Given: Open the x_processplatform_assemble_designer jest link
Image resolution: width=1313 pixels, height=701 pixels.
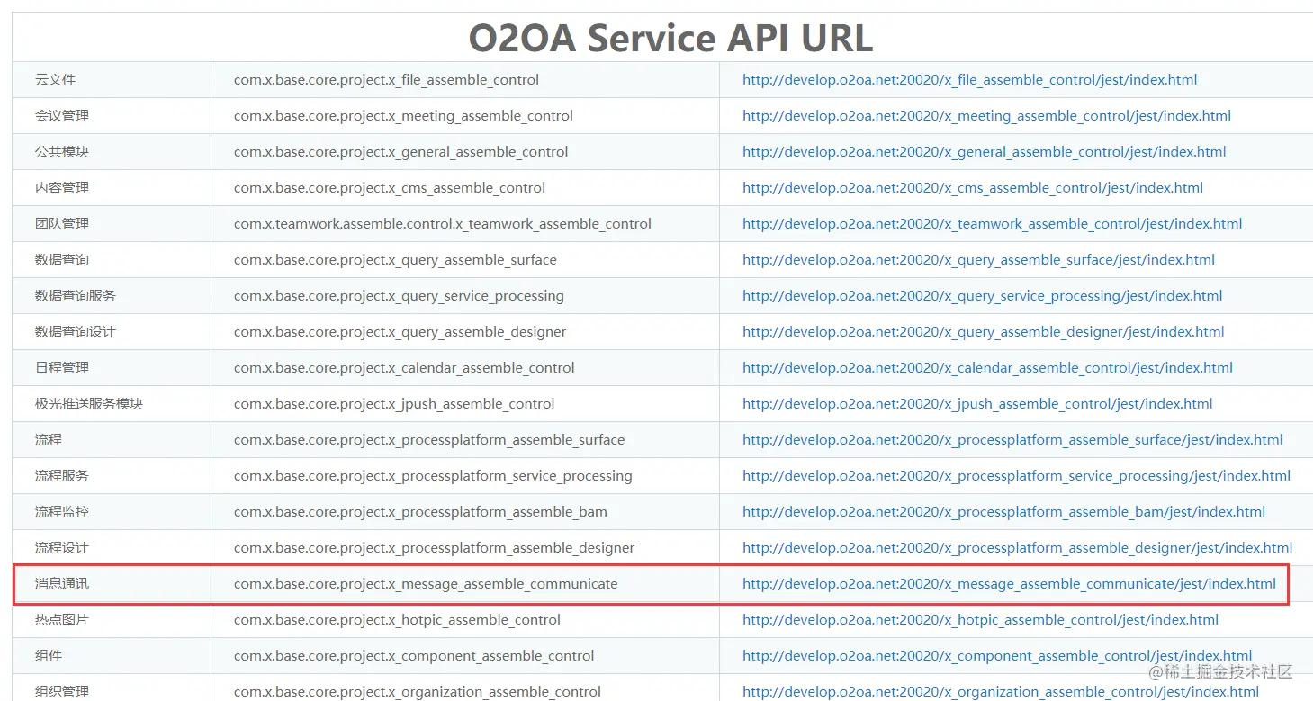Looking at the screenshot, I should pos(1017,548).
